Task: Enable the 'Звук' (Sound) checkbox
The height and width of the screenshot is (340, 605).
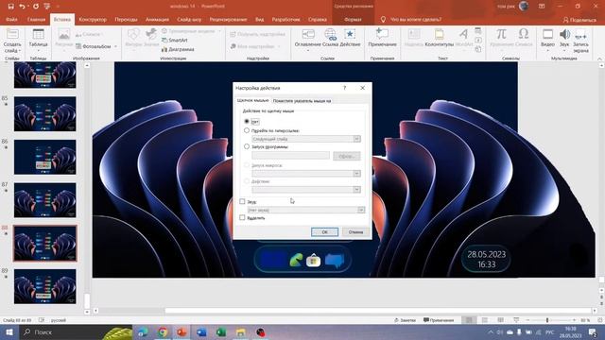Action: pos(242,201)
